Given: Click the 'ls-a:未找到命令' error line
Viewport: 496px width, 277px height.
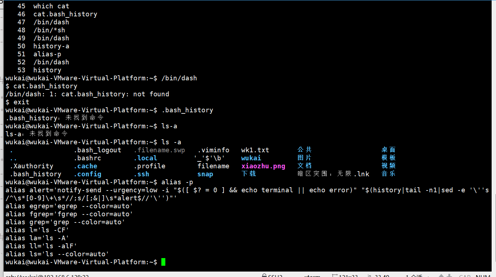Looking at the screenshot, I should tap(37, 134).
